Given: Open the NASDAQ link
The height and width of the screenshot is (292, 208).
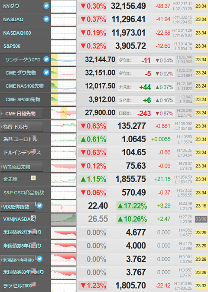Looking at the screenshot, I should click(x=13, y=20).
